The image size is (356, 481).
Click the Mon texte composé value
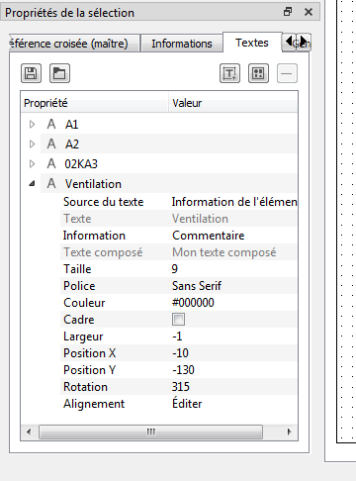(224, 252)
